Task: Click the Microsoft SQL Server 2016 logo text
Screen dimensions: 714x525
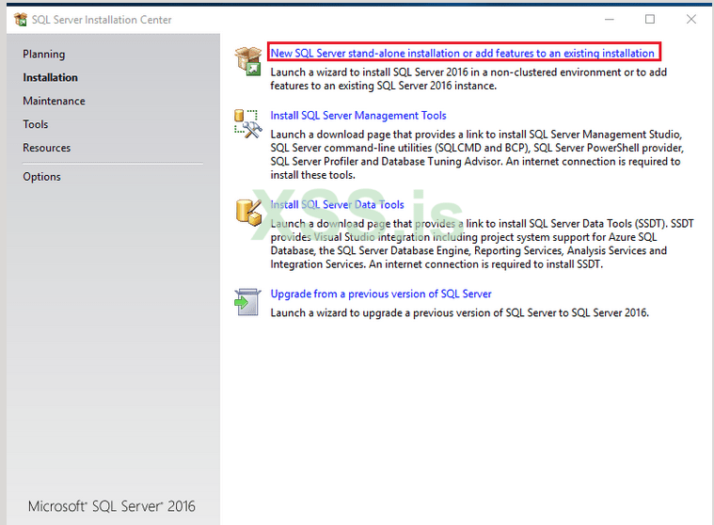Action: point(112,506)
